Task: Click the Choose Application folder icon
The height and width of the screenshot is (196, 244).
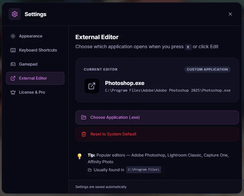Action: (x=84, y=117)
